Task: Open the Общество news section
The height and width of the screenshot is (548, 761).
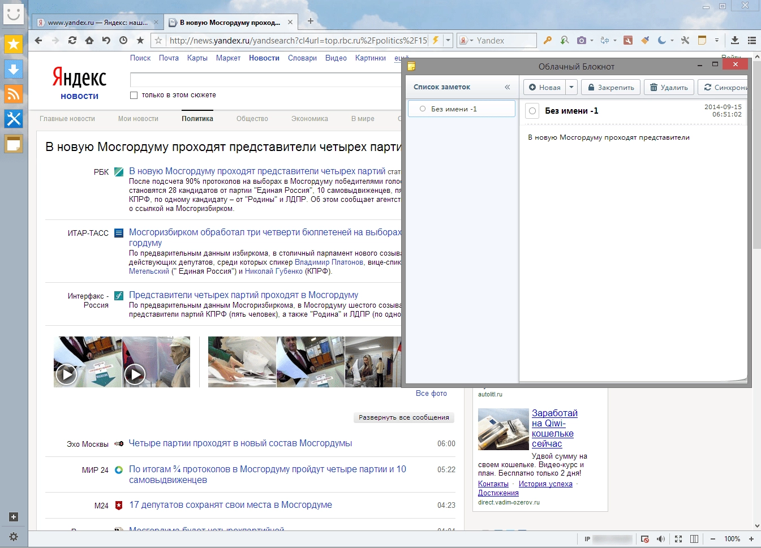Action: 252,119
